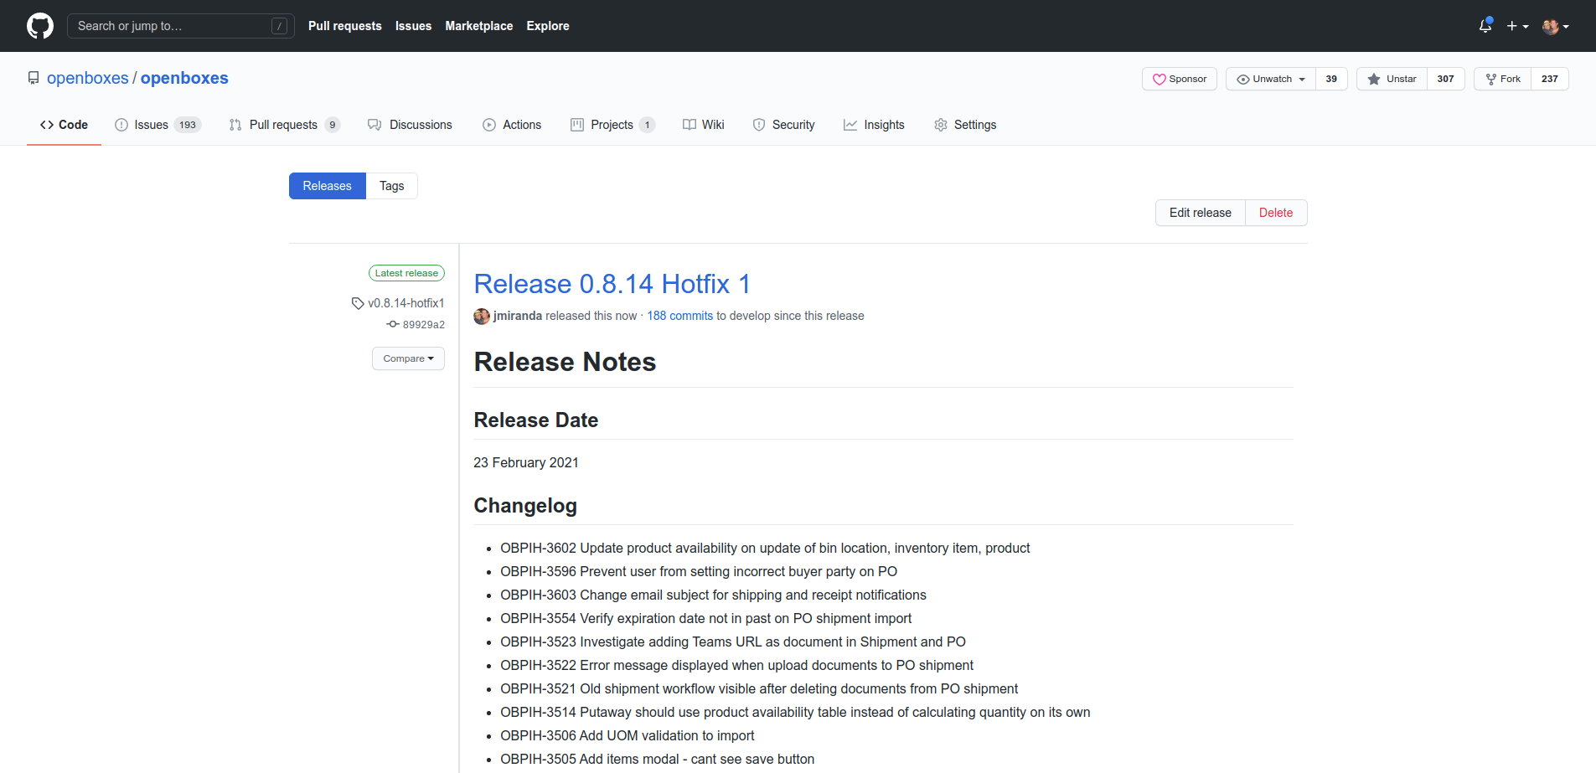Image resolution: width=1596 pixels, height=773 pixels.
Task: Select the Releases button
Action: click(x=328, y=186)
